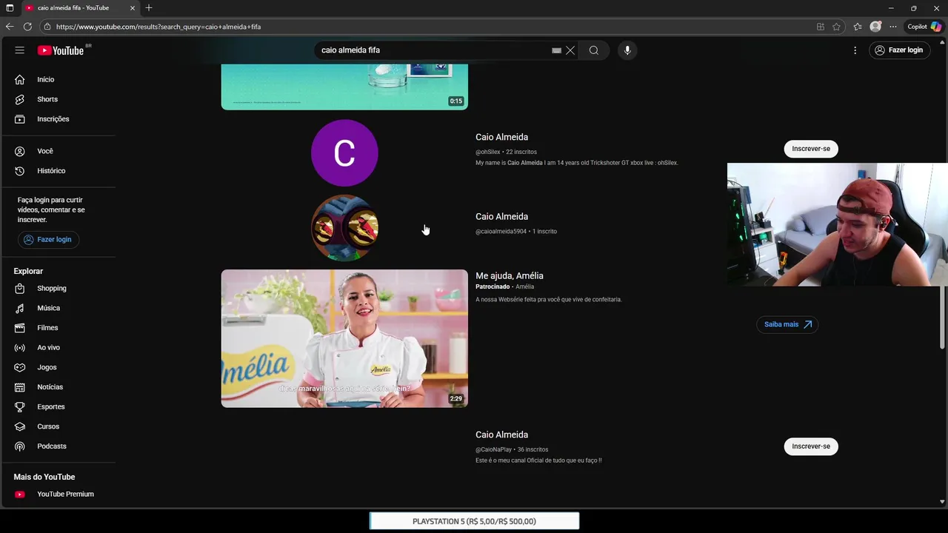Open the YouTube hamburger guide menu

click(20, 50)
